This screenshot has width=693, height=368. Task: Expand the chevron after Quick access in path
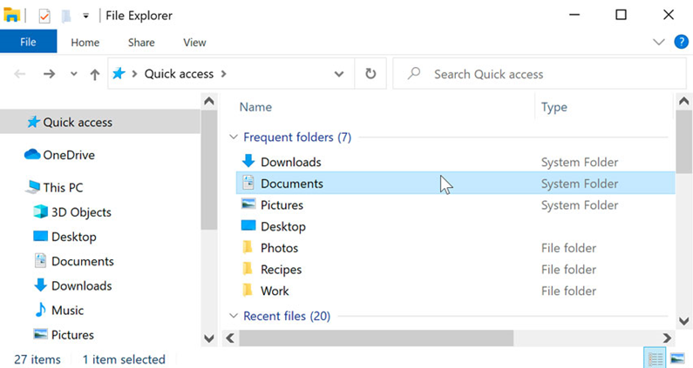(224, 74)
